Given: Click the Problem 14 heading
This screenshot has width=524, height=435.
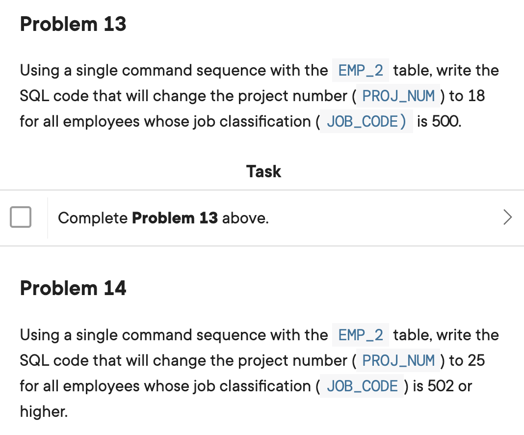Looking at the screenshot, I should [x=73, y=288].
